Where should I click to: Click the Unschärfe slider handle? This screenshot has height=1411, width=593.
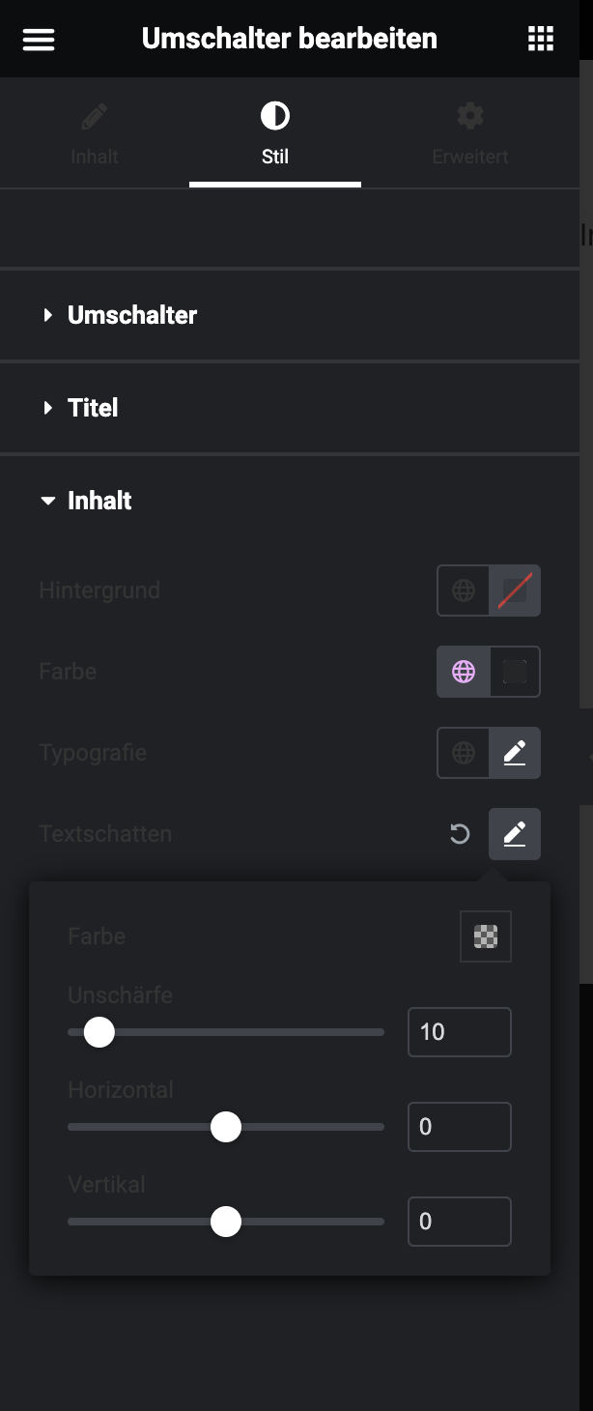point(99,1032)
